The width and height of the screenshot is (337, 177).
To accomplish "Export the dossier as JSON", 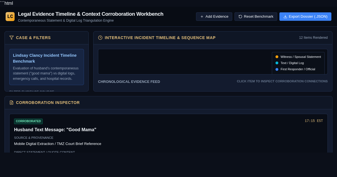I will click(305, 17).
